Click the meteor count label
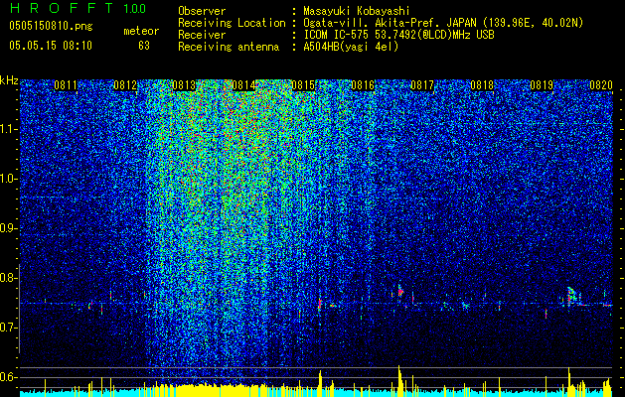The width and height of the screenshot is (625, 397). [141, 31]
